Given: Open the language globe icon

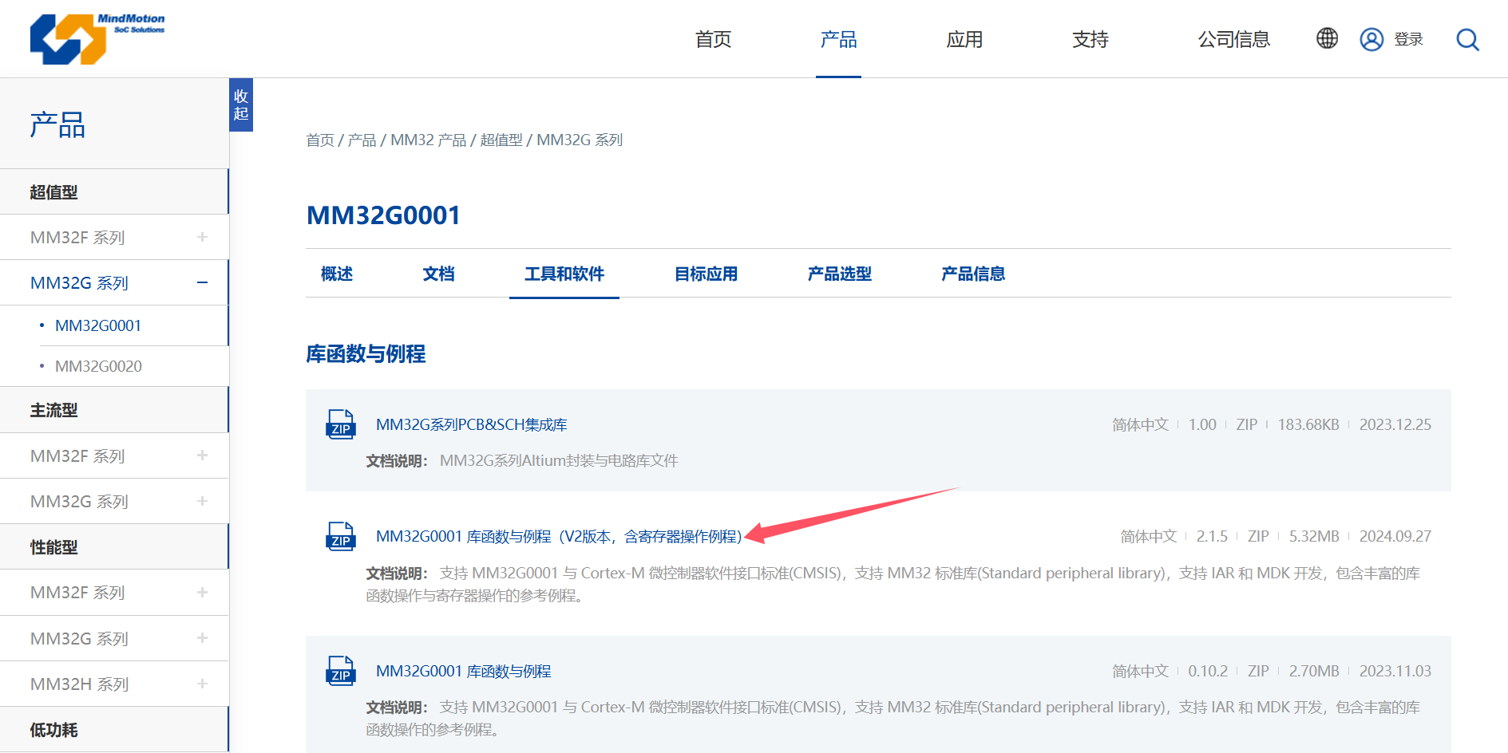Looking at the screenshot, I should [1327, 38].
